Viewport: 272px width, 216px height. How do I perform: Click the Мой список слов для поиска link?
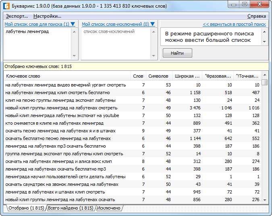click(37, 24)
